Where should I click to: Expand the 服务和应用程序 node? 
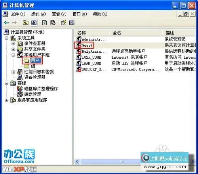click(x=6, y=100)
